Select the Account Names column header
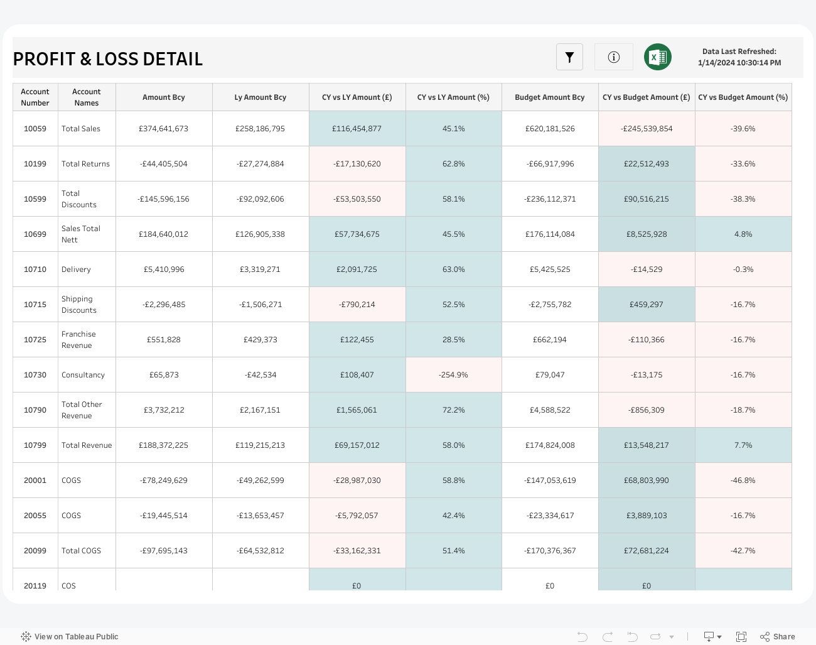This screenshot has height=645, width=816. (87, 97)
